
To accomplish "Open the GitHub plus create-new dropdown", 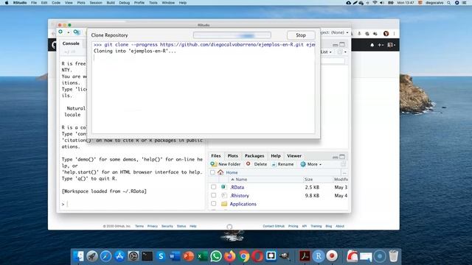I will coord(381,45).
